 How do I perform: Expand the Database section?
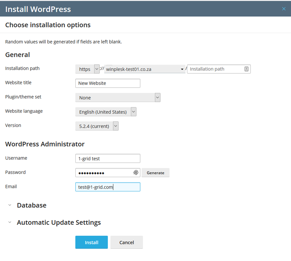point(27,205)
